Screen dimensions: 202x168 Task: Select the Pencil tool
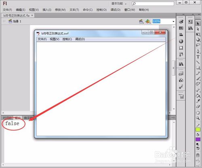click(x=198, y=73)
